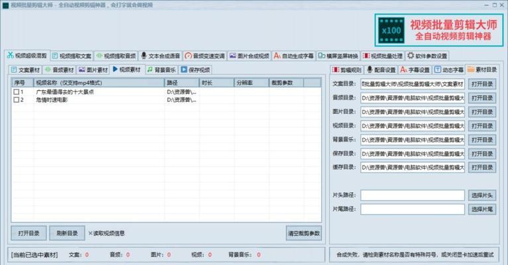Click 打开目录 next to 缓存目录
The height and width of the screenshot is (265, 508).
click(x=482, y=167)
